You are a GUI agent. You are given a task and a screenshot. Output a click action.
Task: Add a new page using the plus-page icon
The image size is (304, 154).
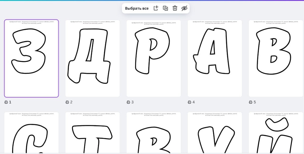(156, 8)
